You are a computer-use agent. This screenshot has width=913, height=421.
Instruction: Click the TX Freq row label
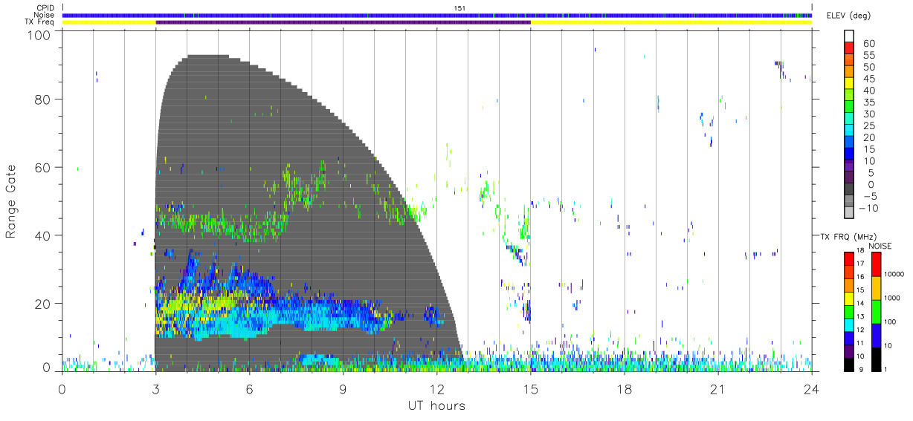(39, 22)
